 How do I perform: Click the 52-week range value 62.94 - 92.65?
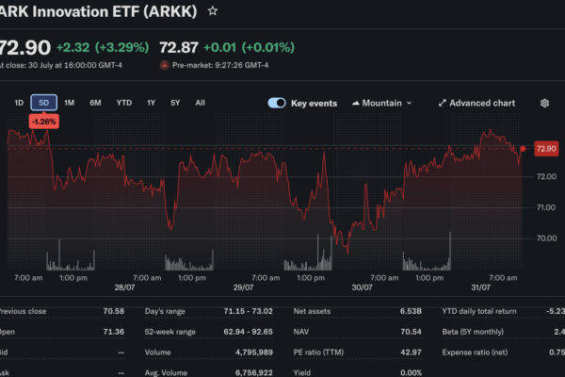tap(248, 332)
